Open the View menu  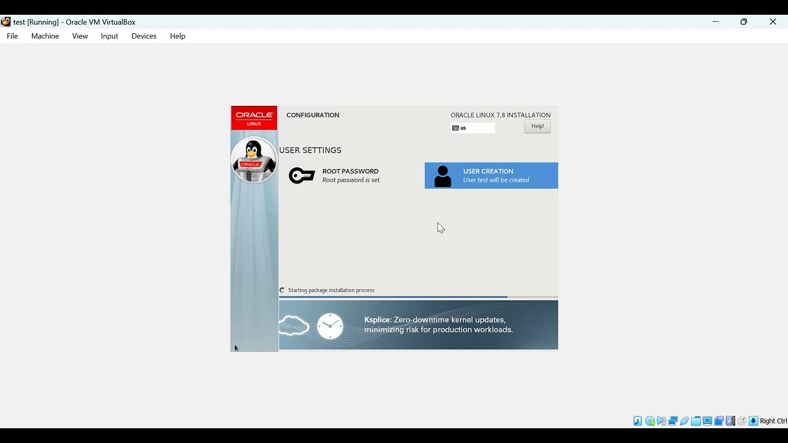(80, 36)
